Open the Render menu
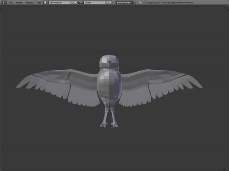The width and height of the screenshot is (229, 171). [x=19, y=3]
